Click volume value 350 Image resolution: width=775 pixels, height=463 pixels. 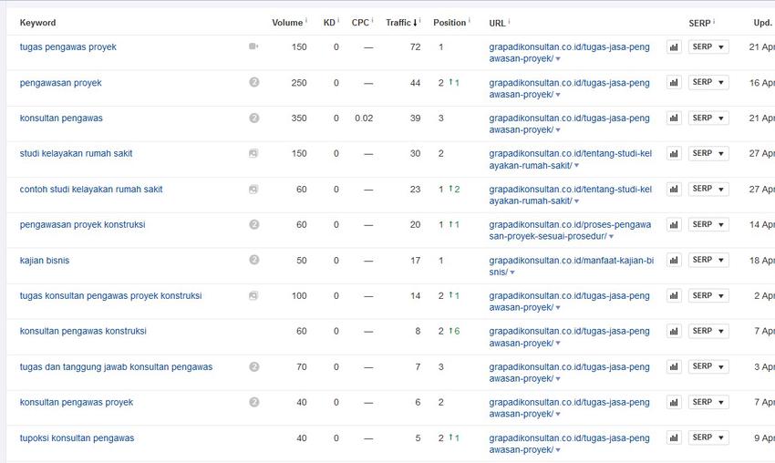tap(299, 118)
